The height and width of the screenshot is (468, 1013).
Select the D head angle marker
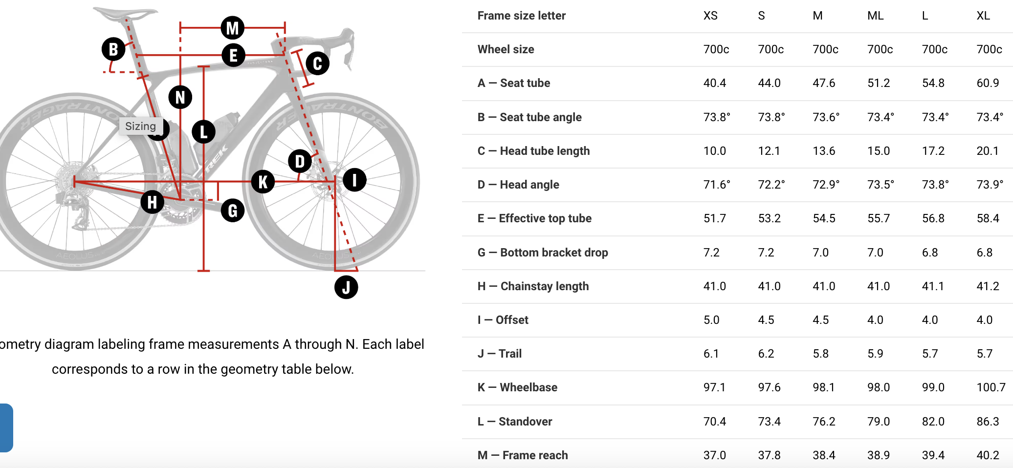(x=300, y=161)
